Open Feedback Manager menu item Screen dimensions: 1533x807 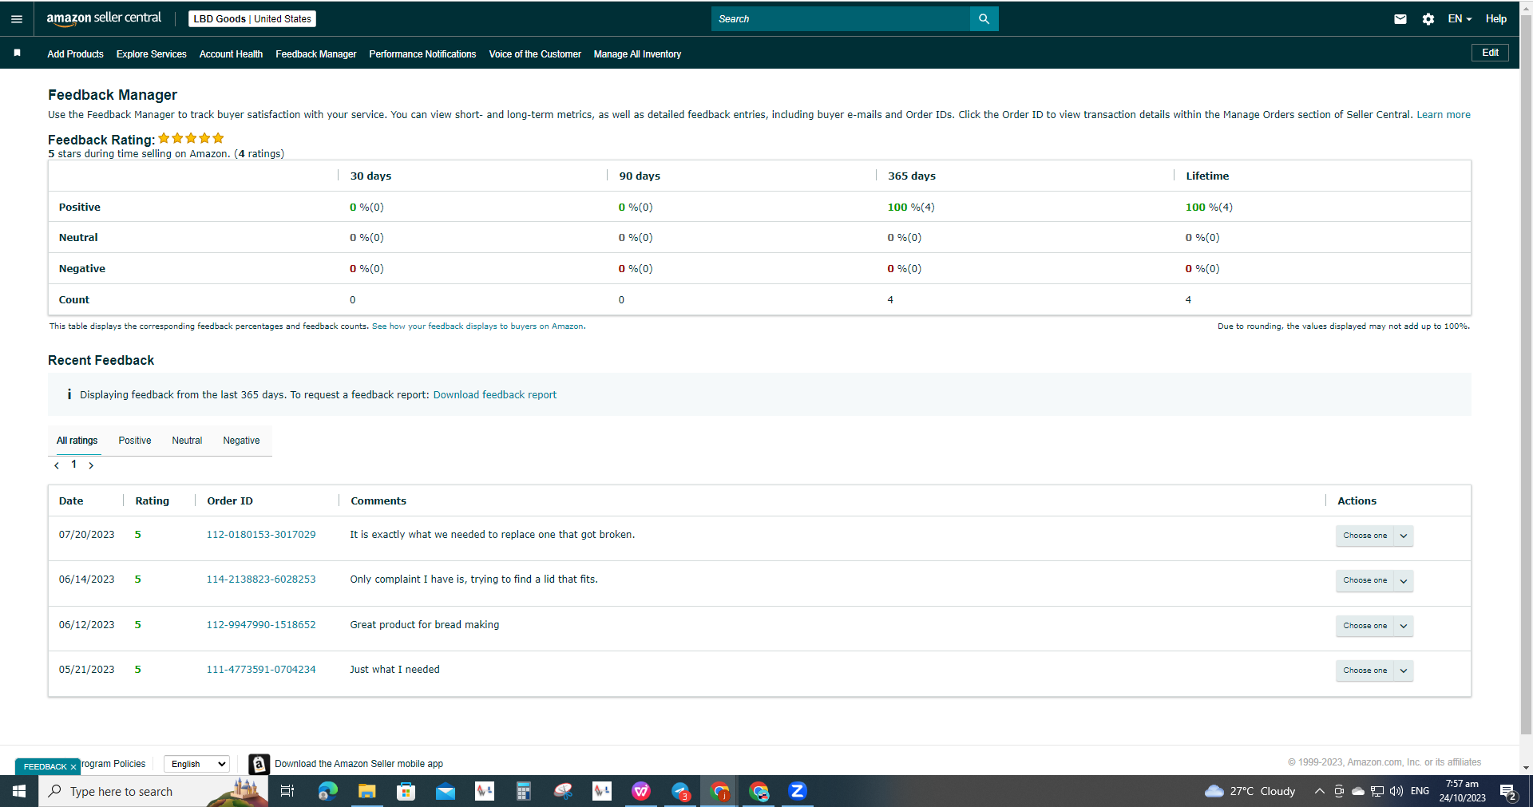tap(316, 54)
